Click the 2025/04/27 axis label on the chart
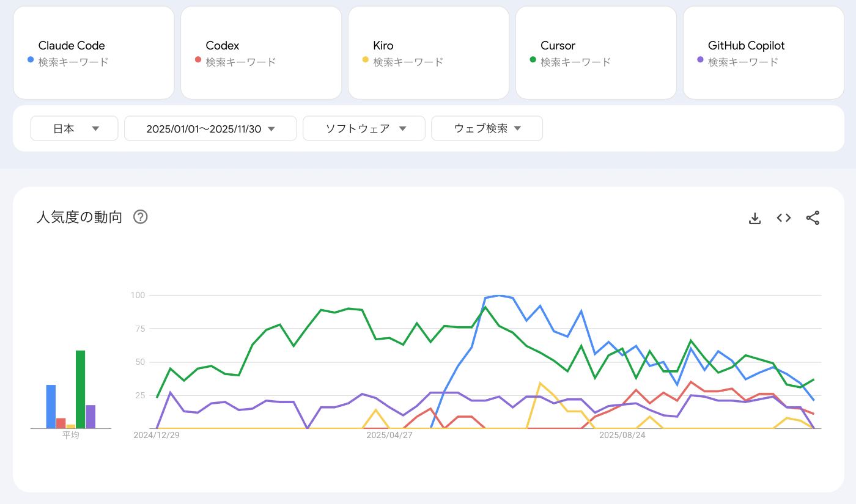856x504 pixels. 389,435
